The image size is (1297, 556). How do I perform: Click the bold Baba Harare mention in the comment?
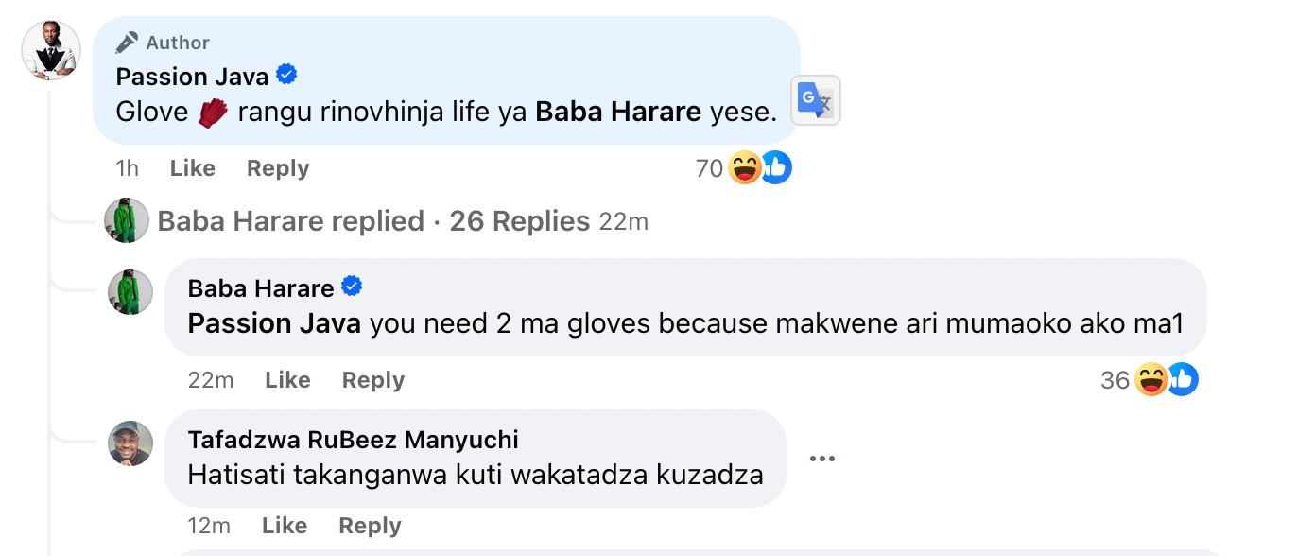point(618,113)
